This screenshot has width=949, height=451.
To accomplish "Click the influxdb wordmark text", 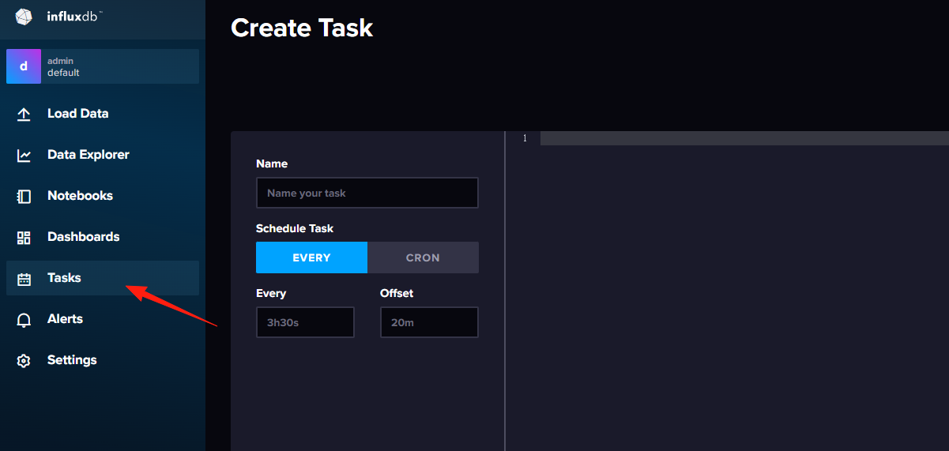I will point(75,16).
